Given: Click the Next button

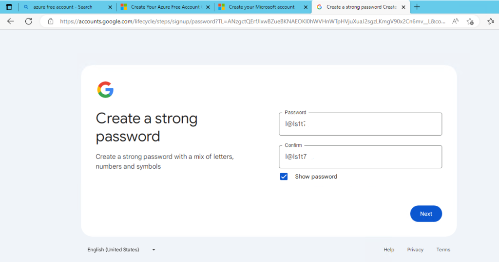Looking at the screenshot, I should (426, 214).
